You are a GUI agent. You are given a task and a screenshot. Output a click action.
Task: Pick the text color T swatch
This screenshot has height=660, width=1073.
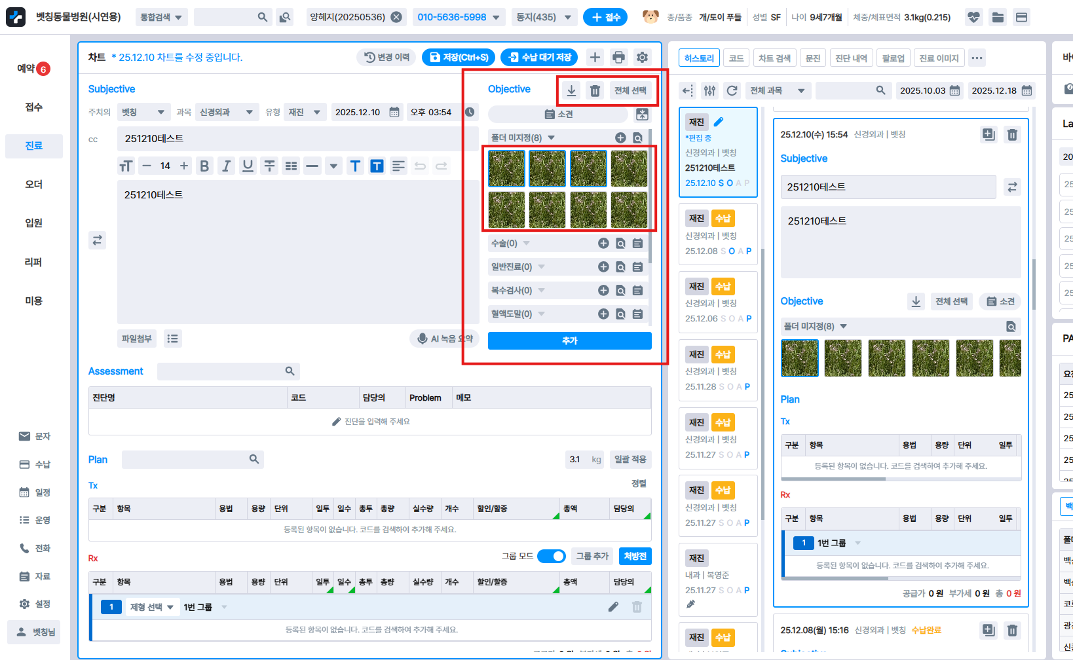pyautogui.click(x=355, y=166)
